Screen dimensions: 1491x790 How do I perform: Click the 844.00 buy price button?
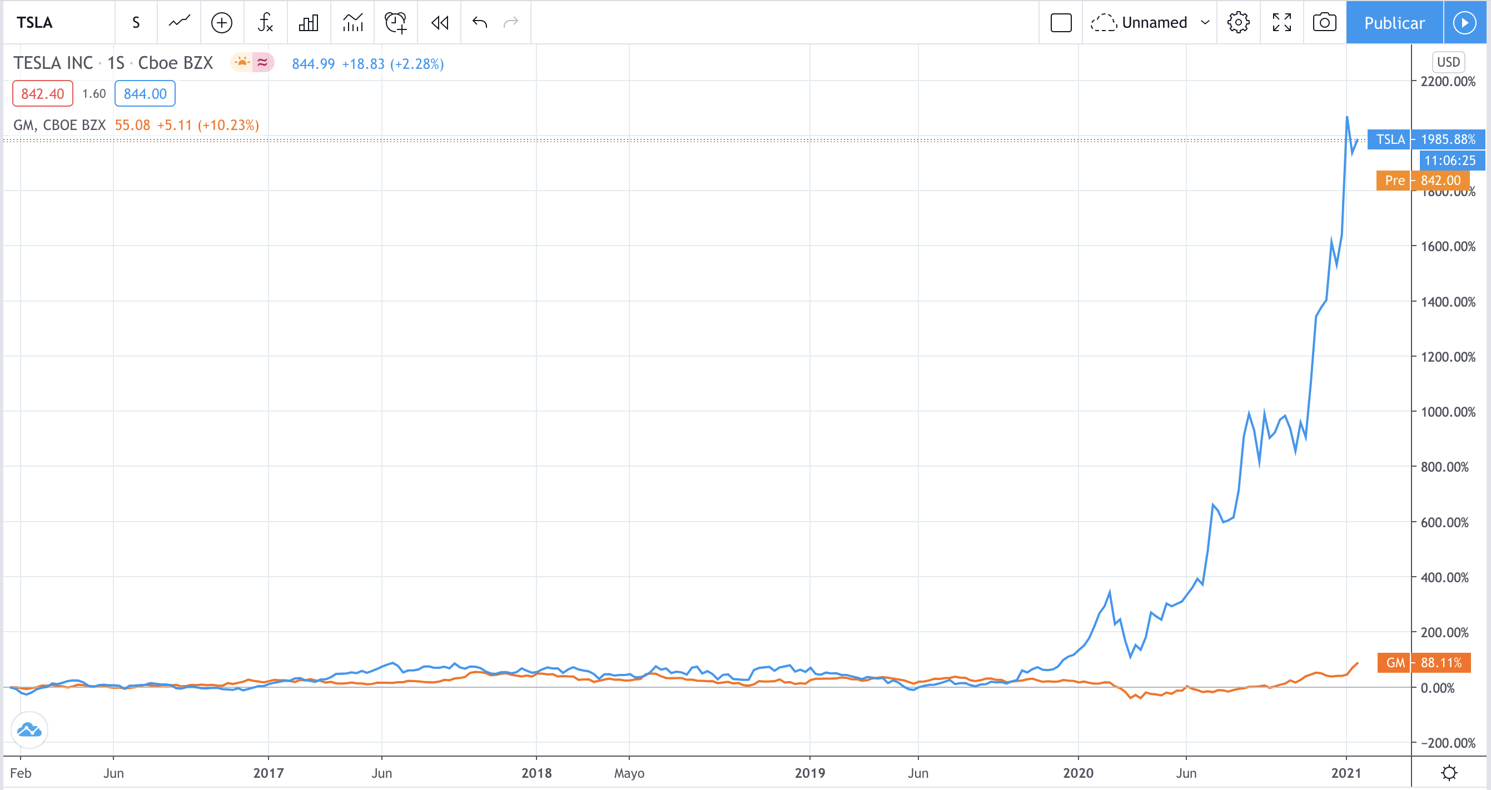145,94
